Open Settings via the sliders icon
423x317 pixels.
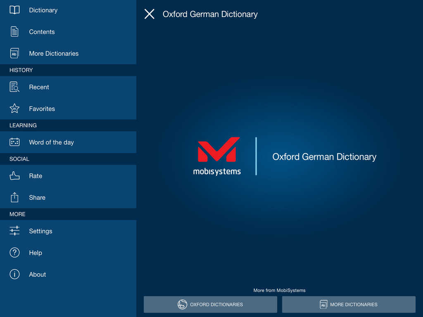click(x=14, y=231)
